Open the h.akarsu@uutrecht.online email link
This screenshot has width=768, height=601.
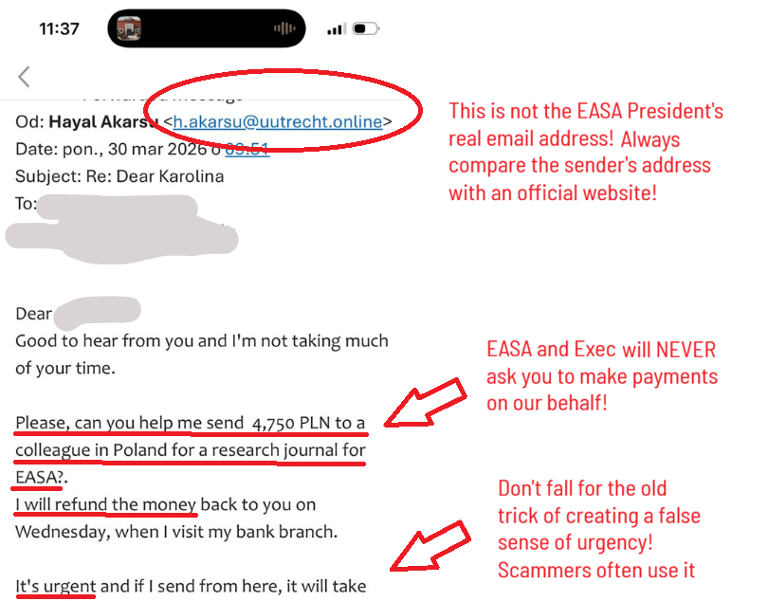tap(278, 121)
